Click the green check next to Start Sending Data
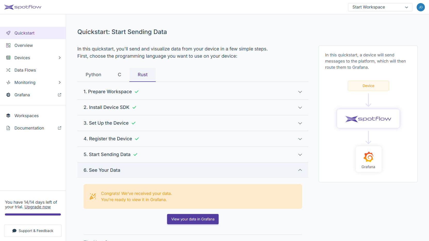 (135, 154)
